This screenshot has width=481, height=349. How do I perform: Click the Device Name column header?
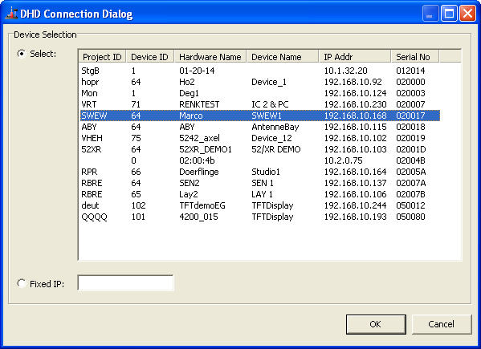283,57
